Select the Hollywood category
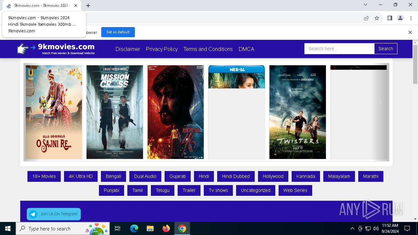418x235 pixels. tap(273, 176)
